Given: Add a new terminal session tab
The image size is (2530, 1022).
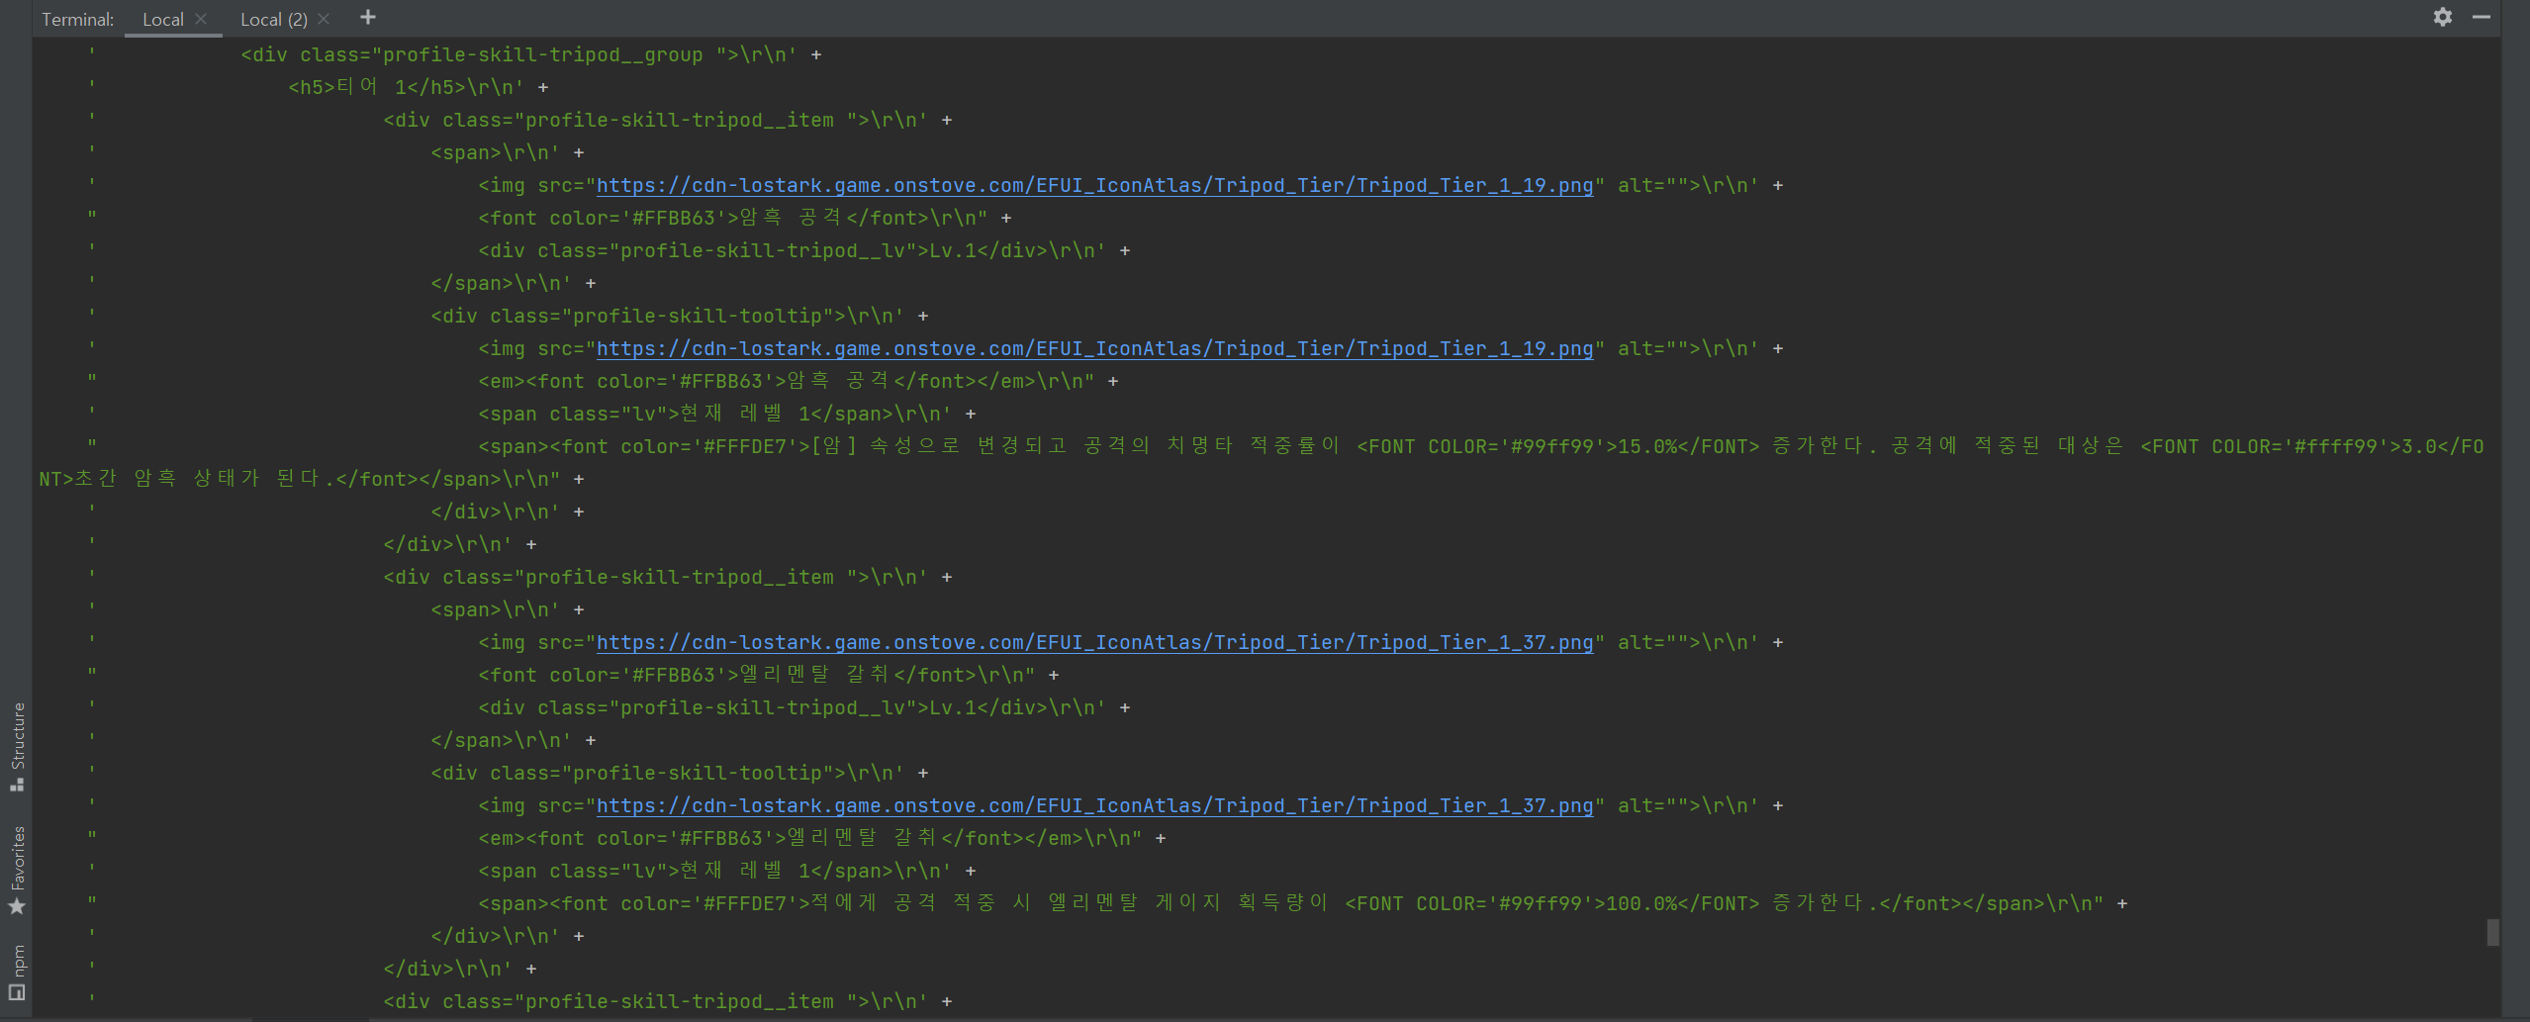Looking at the screenshot, I should (368, 18).
